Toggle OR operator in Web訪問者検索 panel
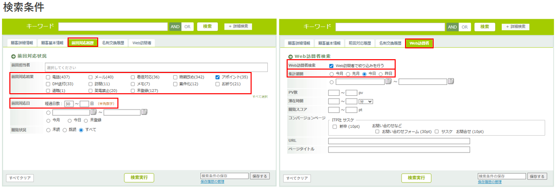Viewport: 555px width, 188px height. click(464, 27)
